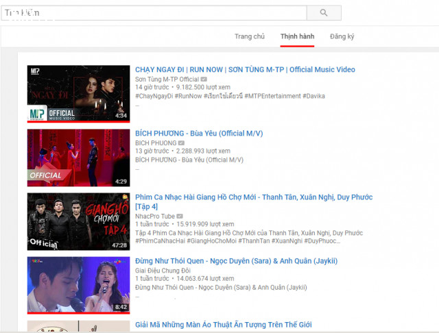Visit the NhacPro Tube channel

(x=155, y=217)
